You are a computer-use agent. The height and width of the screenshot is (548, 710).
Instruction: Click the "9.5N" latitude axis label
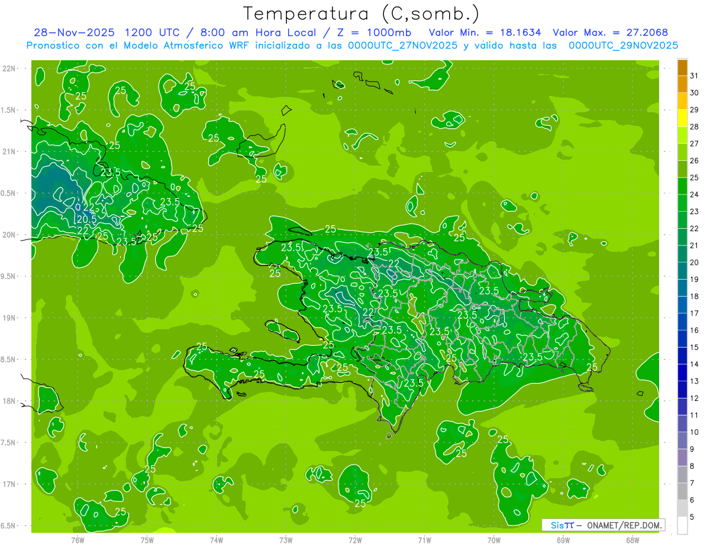(x=9, y=276)
